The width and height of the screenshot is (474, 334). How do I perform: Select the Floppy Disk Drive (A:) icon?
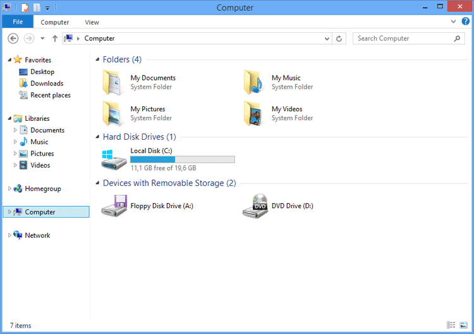[114, 206]
